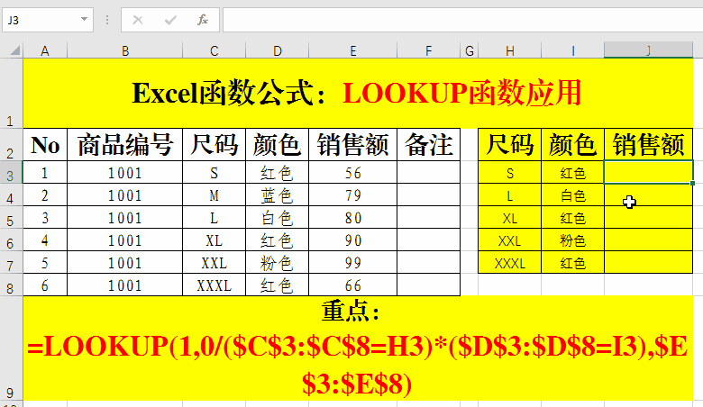Click inside the formula bar input

point(462,20)
